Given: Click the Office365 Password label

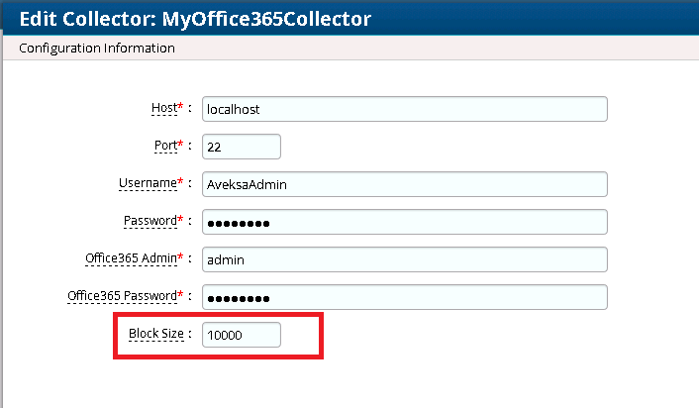Looking at the screenshot, I should (x=121, y=295).
